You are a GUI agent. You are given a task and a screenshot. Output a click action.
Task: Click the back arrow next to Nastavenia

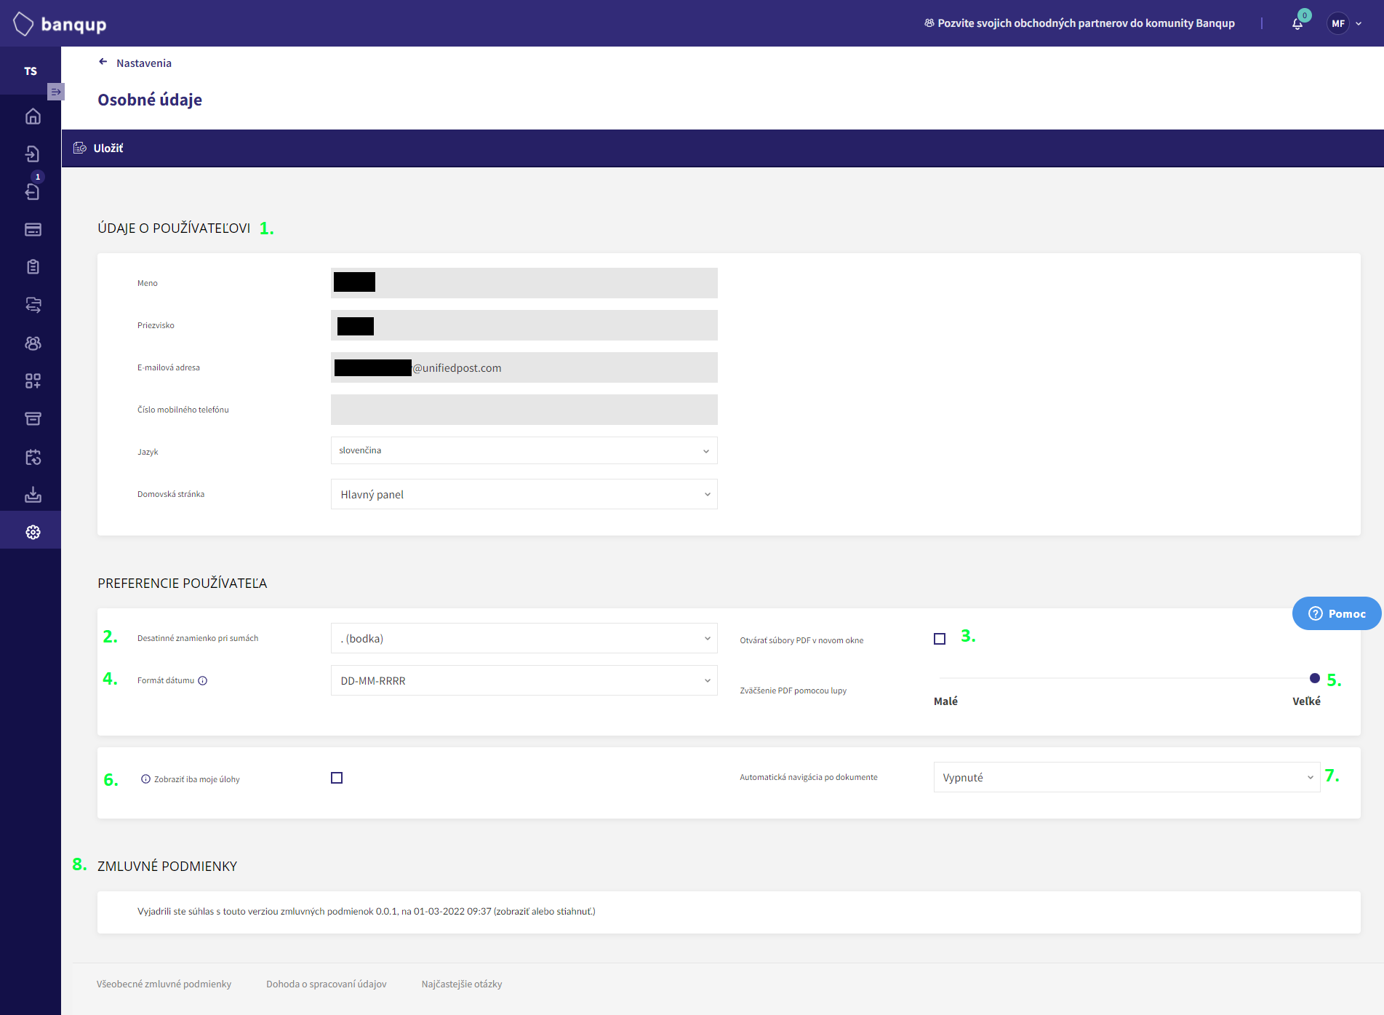(x=103, y=62)
